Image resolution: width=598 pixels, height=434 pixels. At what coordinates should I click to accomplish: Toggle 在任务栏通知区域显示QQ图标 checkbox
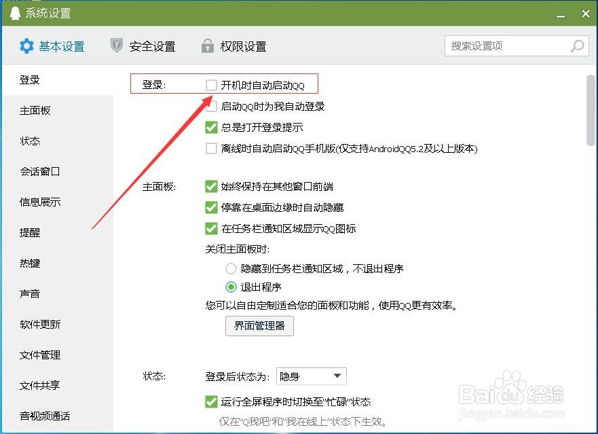click(211, 228)
